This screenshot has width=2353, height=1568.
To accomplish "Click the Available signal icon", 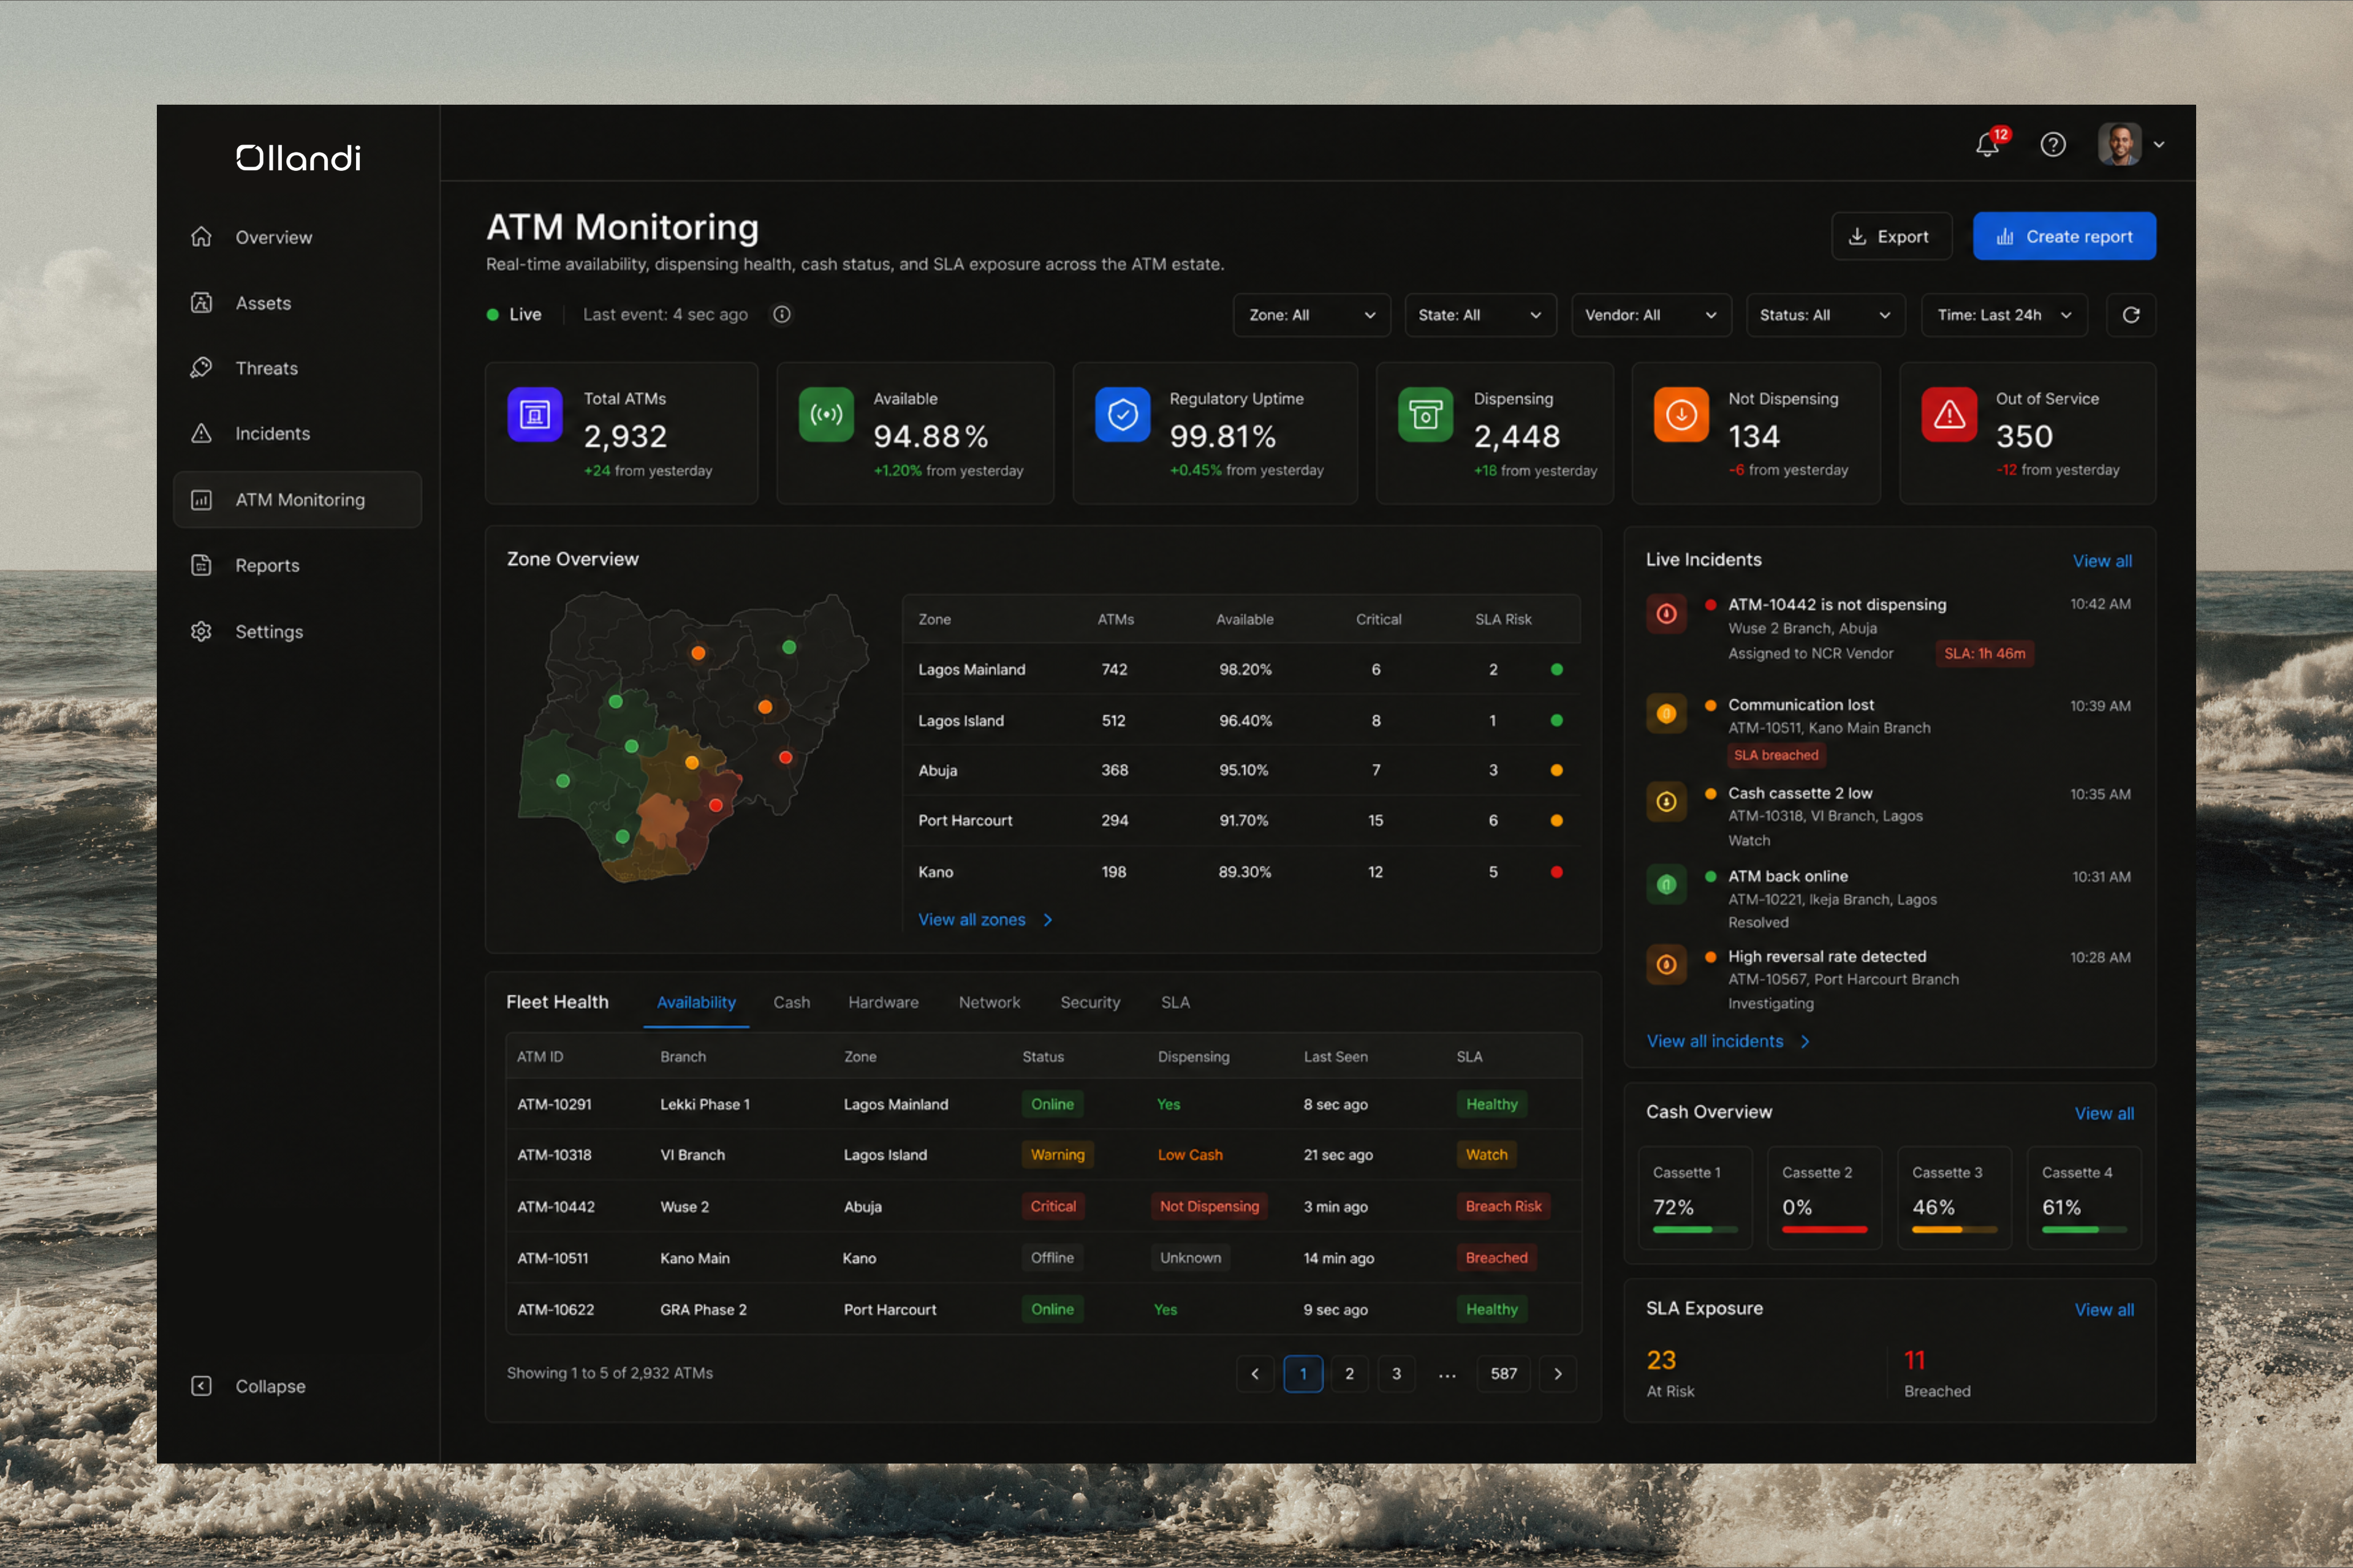I will click(x=827, y=414).
